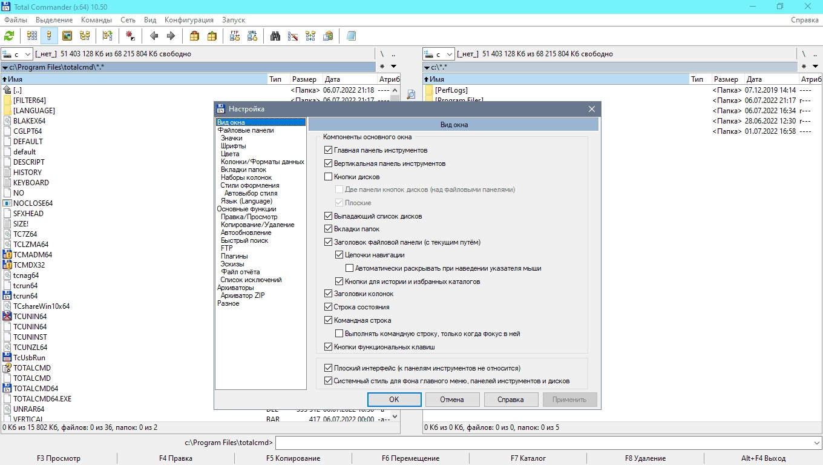Click the green Refresh panel icon
The width and height of the screenshot is (823, 465).
[x=9, y=36]
